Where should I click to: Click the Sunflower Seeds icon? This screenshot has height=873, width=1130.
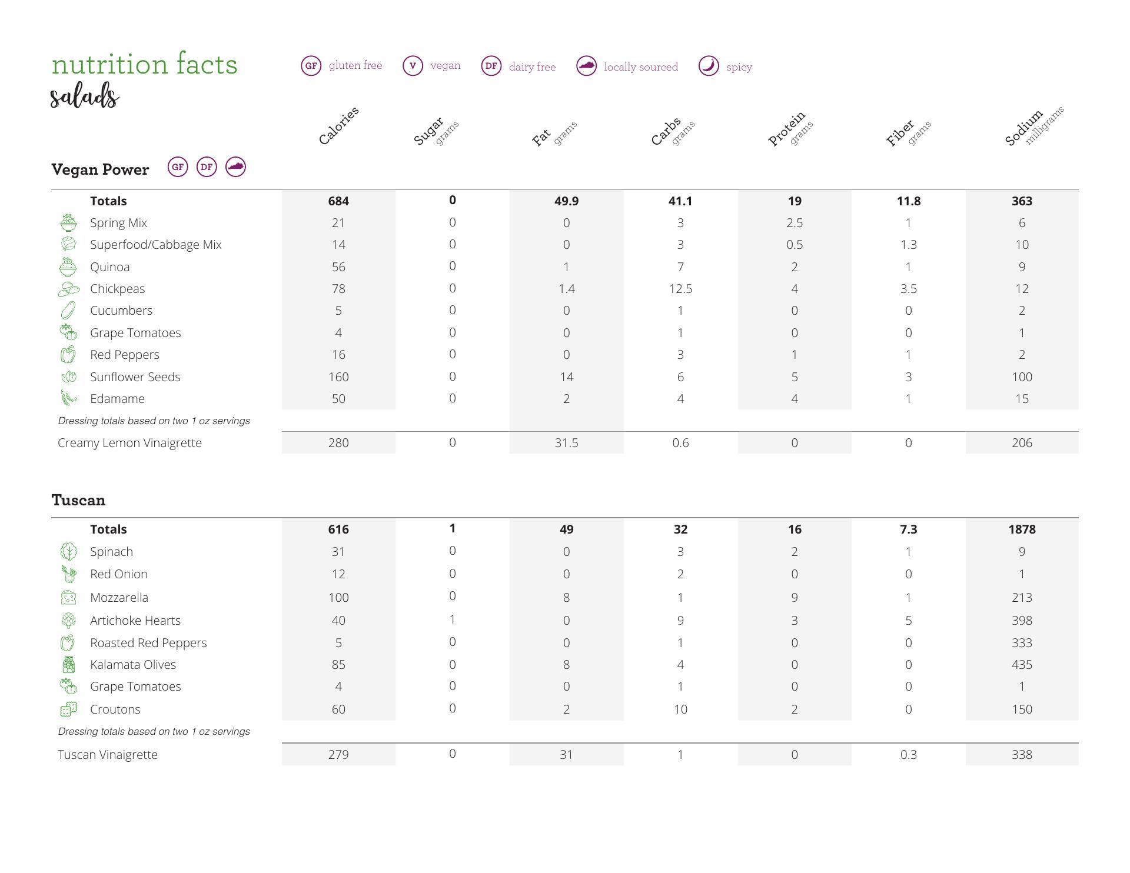point(69,377)
